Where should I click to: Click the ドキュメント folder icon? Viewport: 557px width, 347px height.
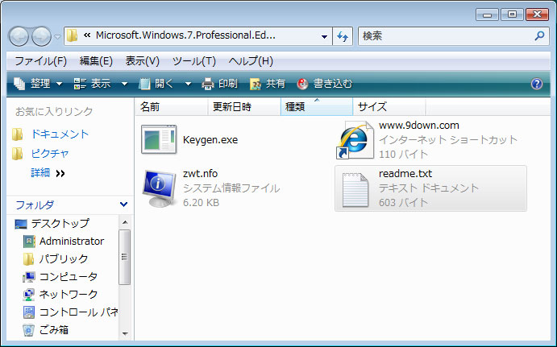point(18,134)
